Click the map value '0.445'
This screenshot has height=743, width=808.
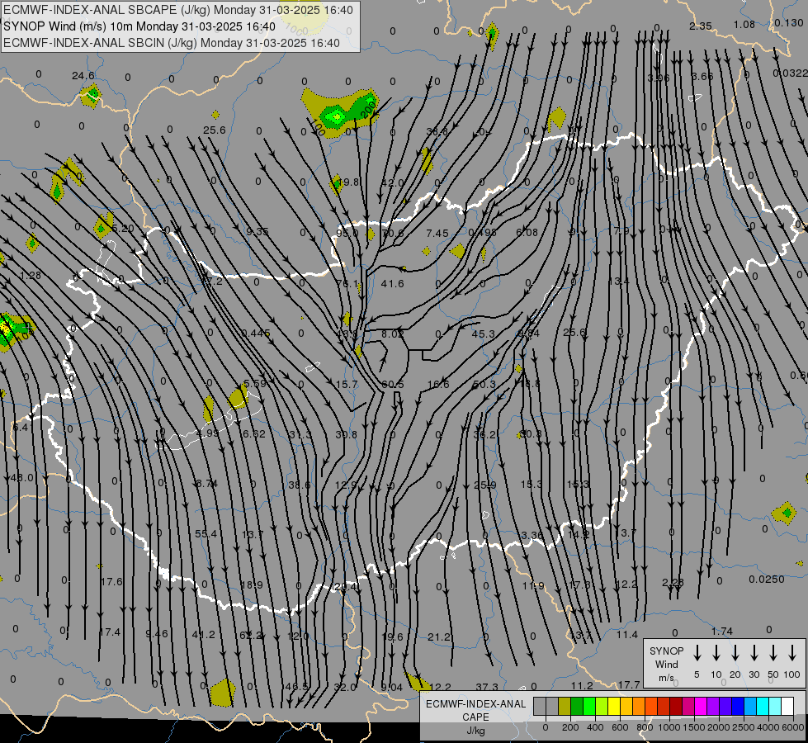coord(256,334)
